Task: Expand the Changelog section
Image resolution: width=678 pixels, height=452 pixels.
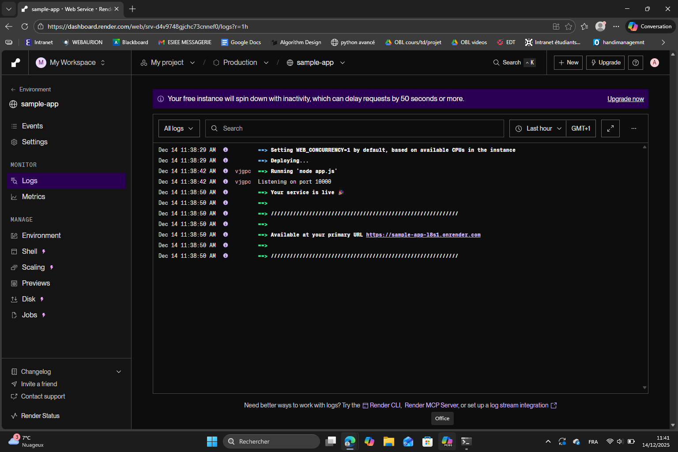Action: point(118,372)
